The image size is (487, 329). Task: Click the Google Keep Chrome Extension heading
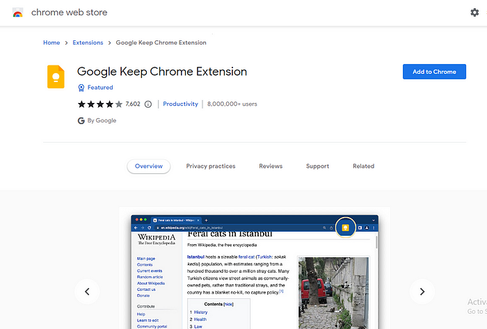[x=162, y=72]
